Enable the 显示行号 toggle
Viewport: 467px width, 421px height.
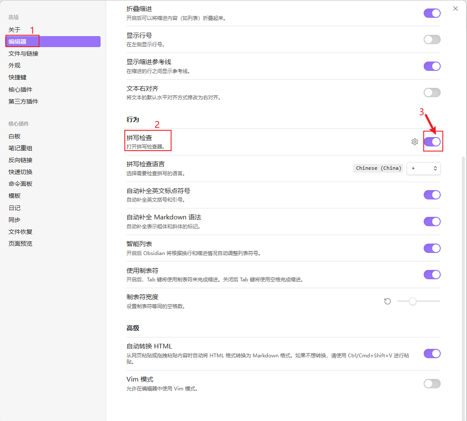pos(432,39)
